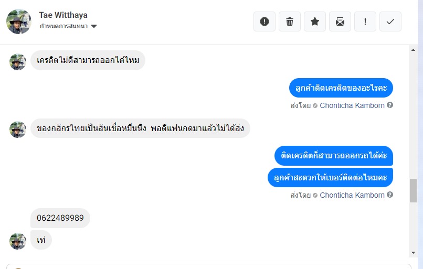Delete conversation using trash icon

point(290,21)
